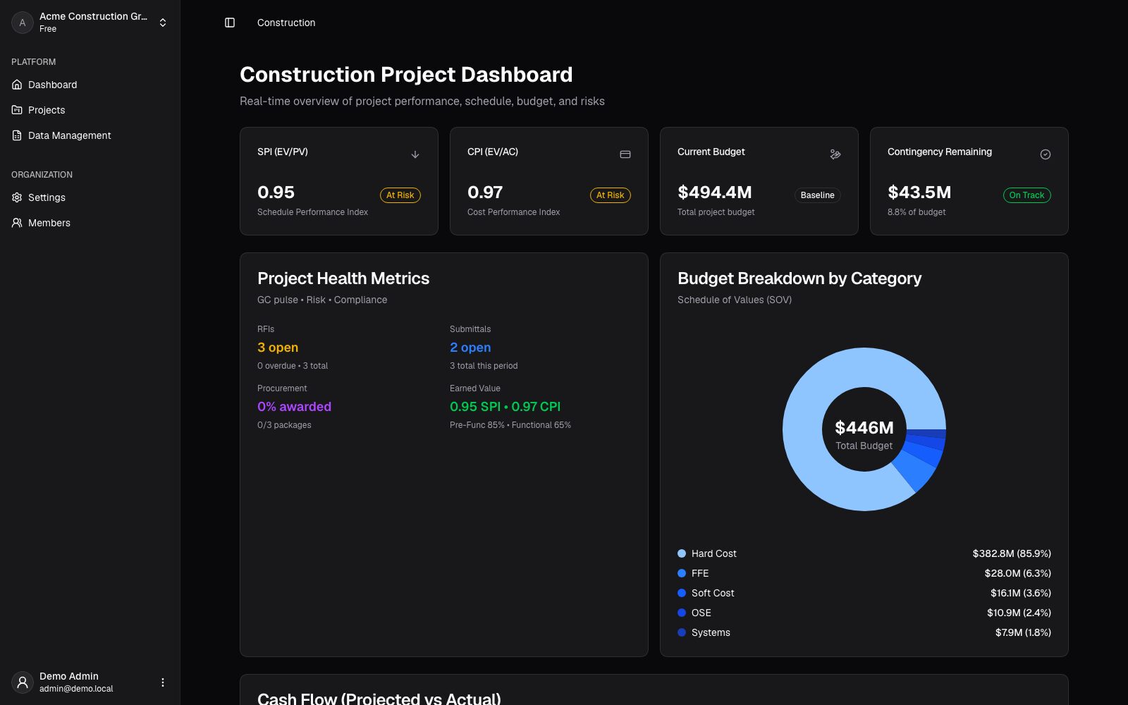Navigate to Members
This screenshot has height=705, width=1128.
pyautogui.click(x=90, y=223)
